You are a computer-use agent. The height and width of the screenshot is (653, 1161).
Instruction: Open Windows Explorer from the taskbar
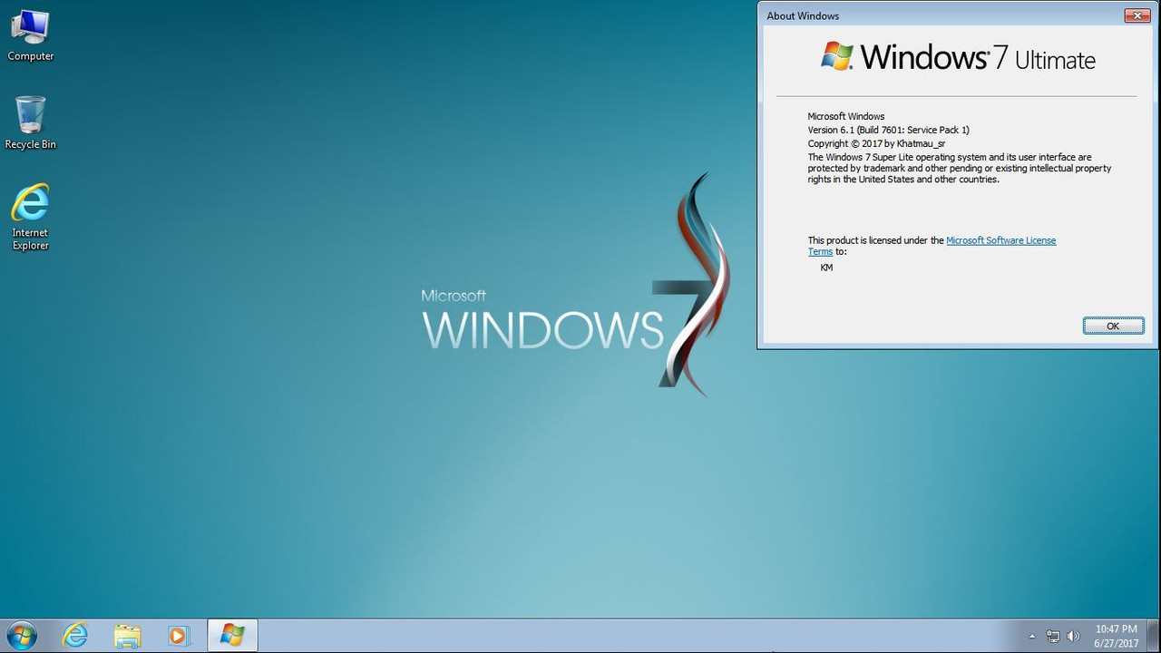[127, 636]
